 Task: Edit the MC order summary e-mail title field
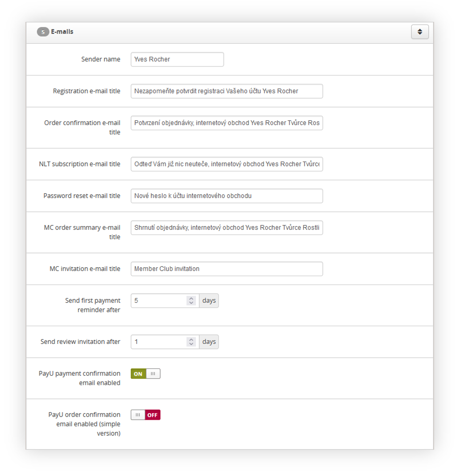[227, 228]
